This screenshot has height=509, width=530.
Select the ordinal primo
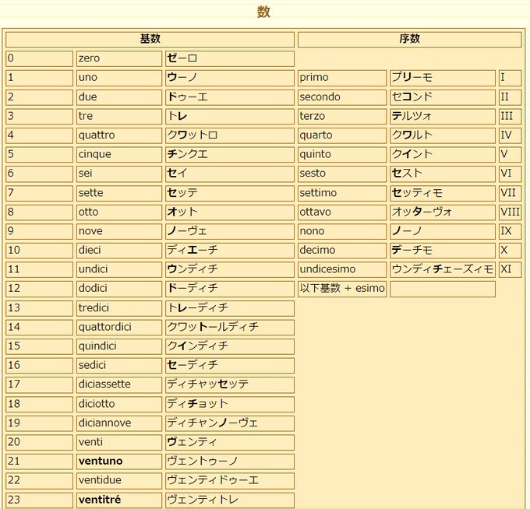[x=314, y=78]
